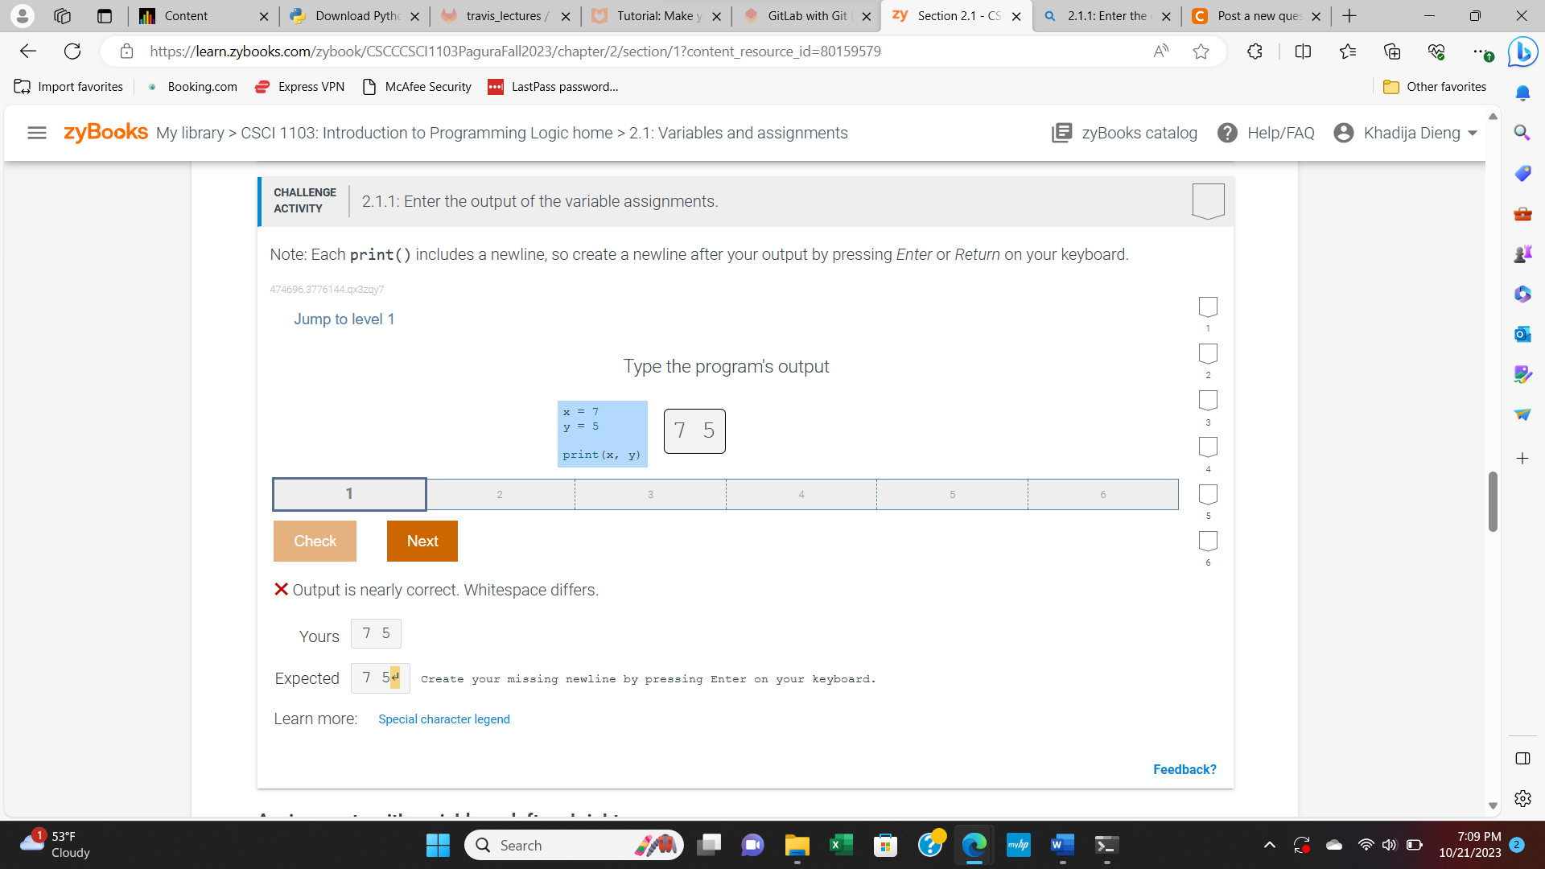The image size is (1545, 869).
Task: Click the Check button to verify answer
Action: tap(315, 542)
